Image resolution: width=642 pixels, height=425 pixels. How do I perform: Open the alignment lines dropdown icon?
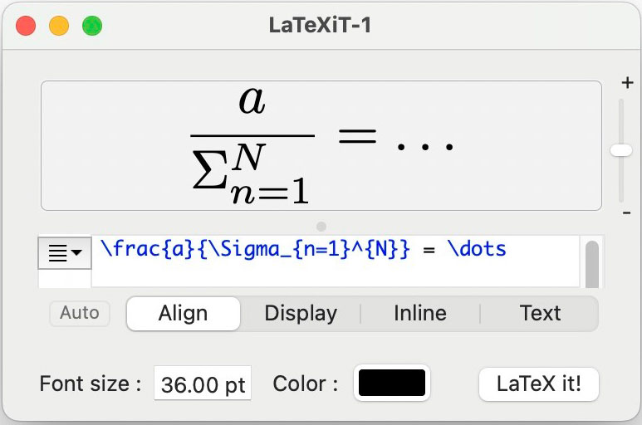click(66, 252)
